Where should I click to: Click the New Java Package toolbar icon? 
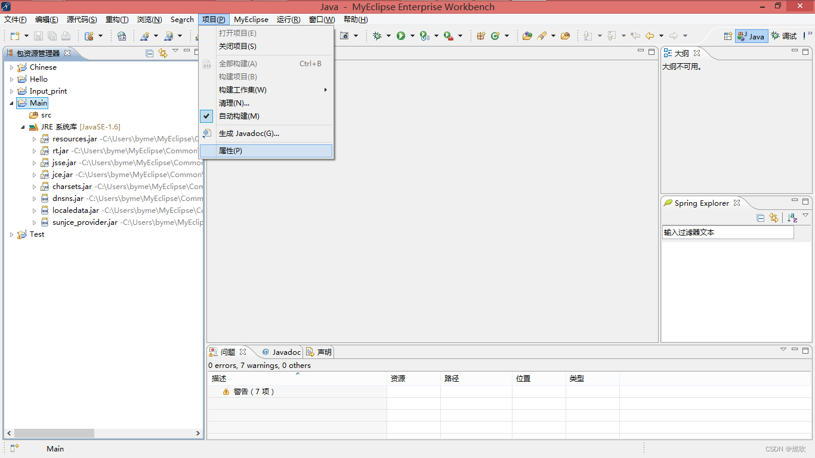(481, 36)
